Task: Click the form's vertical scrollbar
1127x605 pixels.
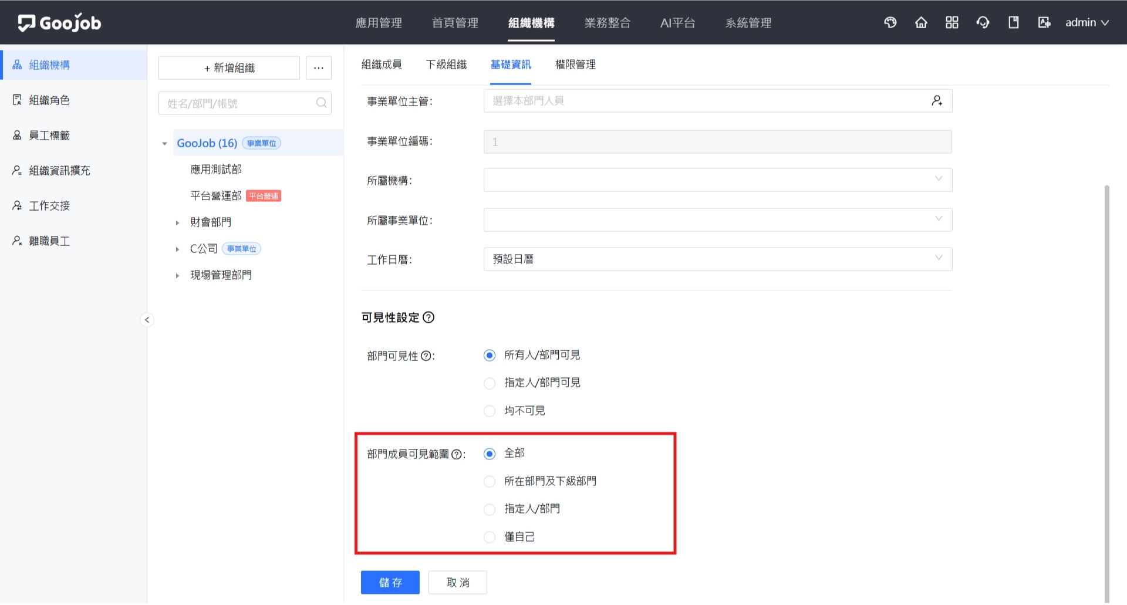Action: (1107, 393)
